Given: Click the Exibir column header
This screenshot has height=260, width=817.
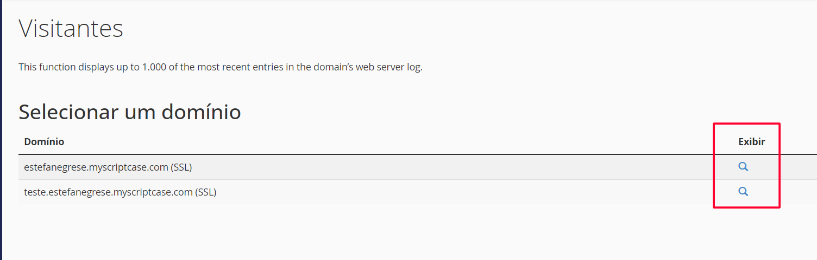Looking at the screenshot, I should point(752,141).
